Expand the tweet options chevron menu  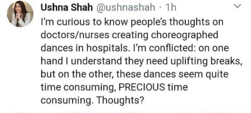pos(237,6)
